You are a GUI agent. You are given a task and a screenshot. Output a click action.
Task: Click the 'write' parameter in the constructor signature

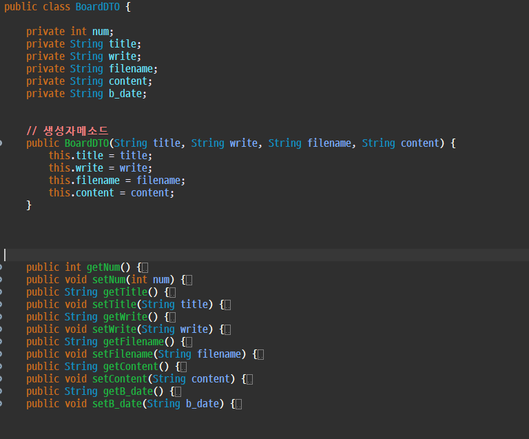coord(244,143)
